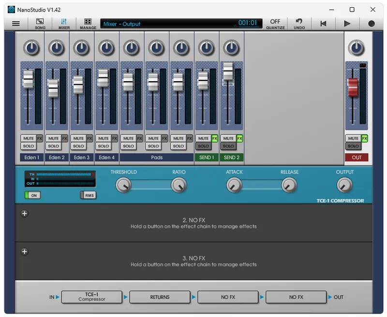Click the Mixer - Output display

181,24
